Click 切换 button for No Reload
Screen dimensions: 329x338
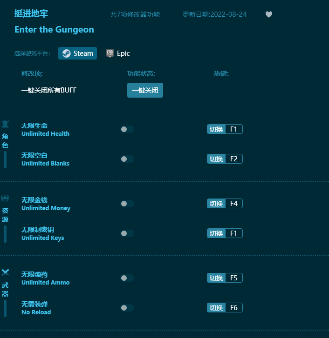coord(216,308)
